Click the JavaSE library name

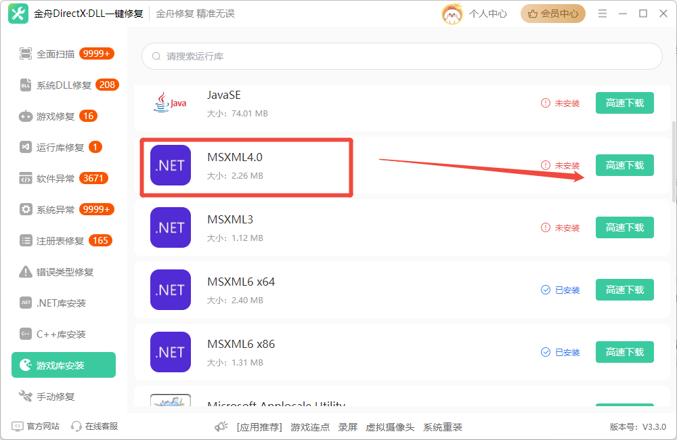[223, 95]
